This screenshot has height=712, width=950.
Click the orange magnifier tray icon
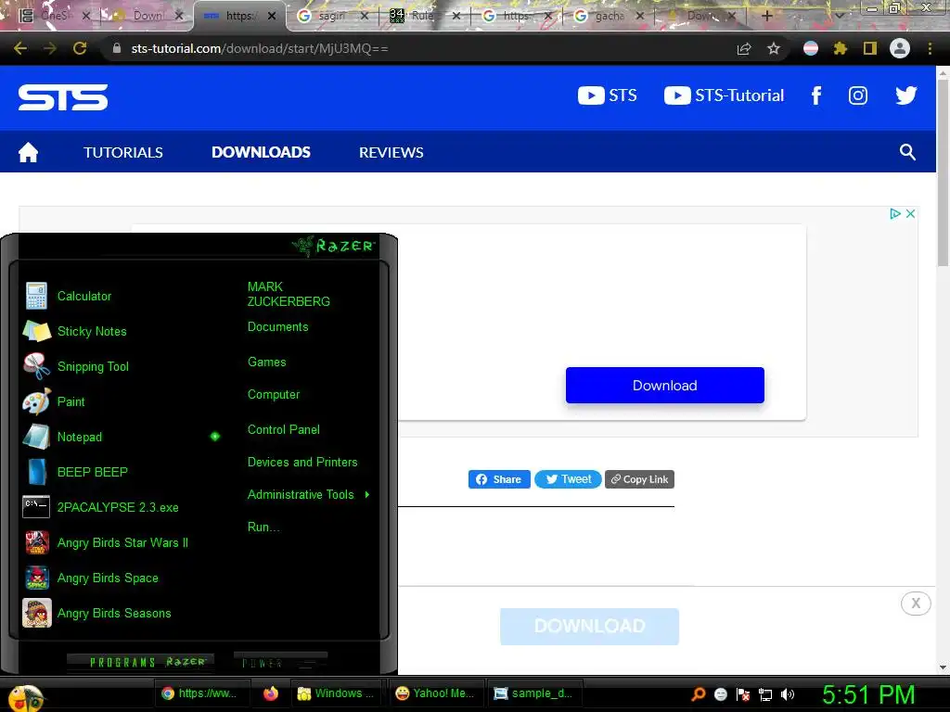698,694
